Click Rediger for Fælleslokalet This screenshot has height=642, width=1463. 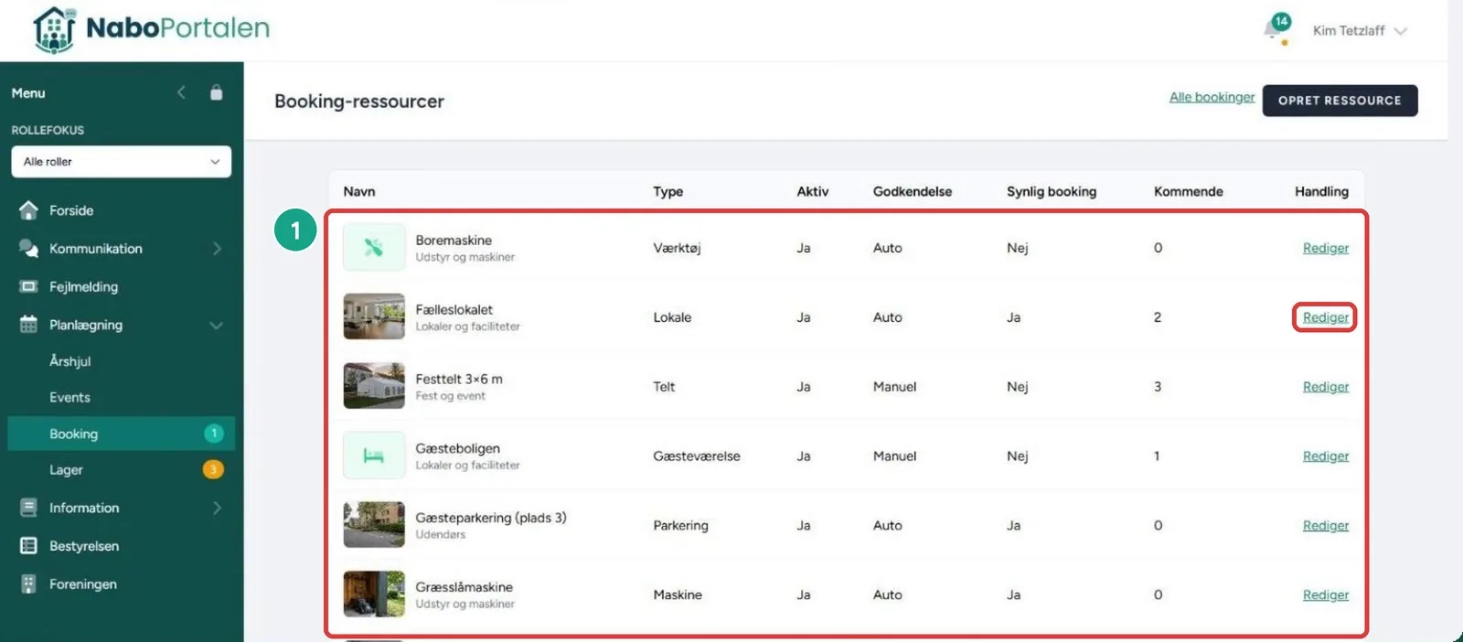(1325, 317)
